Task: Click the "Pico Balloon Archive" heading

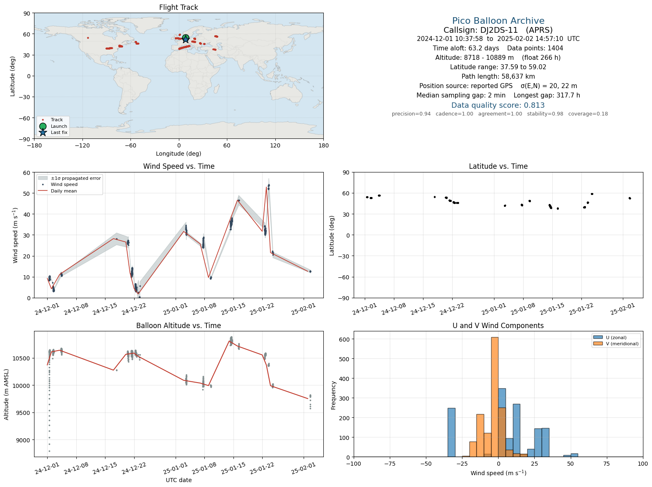Action: tap(498, 21)
